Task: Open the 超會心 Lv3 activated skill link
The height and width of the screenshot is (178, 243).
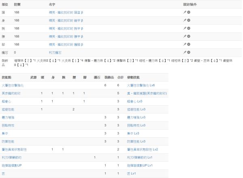Action: (134, 101)
